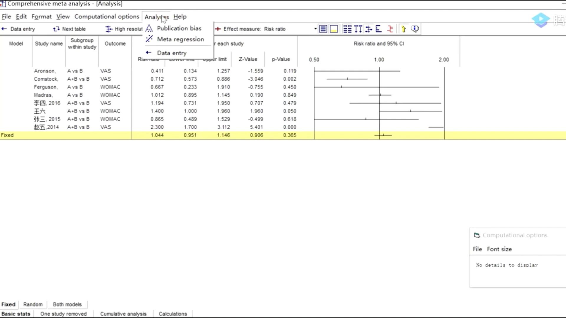
Task: Click the Next table toolbar button
Action: point(70,29)
